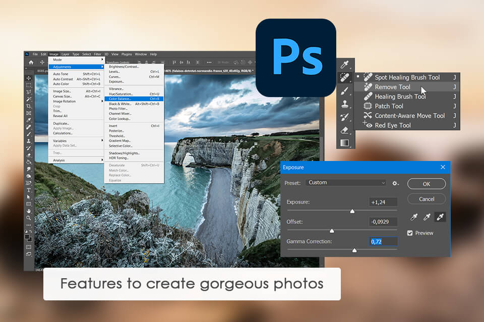
Task: Open the Edit Toolbar three-dots in left toolbar
Action: point(29,225)
